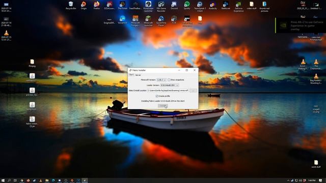Enable the Show snapshots checkbox
326x183 pixels.
pos(169,80)
